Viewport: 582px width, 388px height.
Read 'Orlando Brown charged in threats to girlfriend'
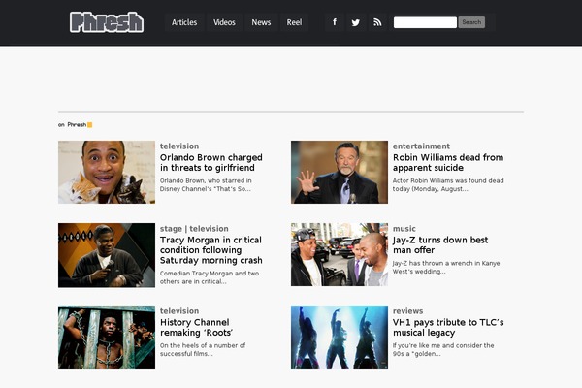211,162
